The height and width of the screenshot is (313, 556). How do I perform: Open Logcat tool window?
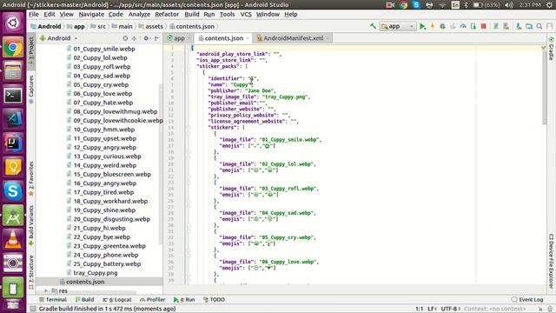tap(117, 299)
